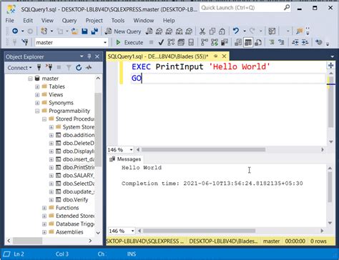Click Object Explorer vertical scrollbar thumb
The height and width of the screenshot is (260, 339).
tap(98, 130)
